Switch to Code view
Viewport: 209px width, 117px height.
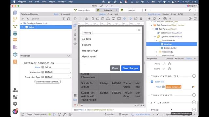coord(110,14)
